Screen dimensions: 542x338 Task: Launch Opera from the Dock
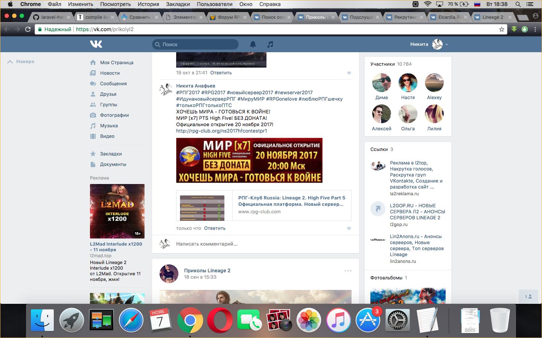220,320
